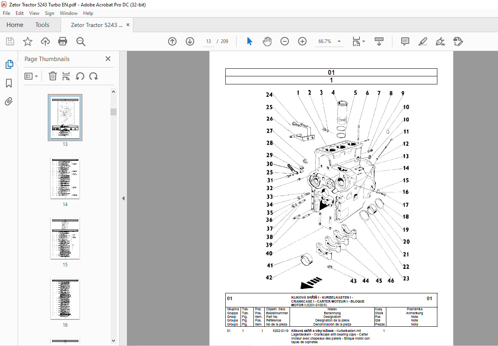Open the zoom level 66.7% dropdown
498x346 pixels.
point(339,41)
